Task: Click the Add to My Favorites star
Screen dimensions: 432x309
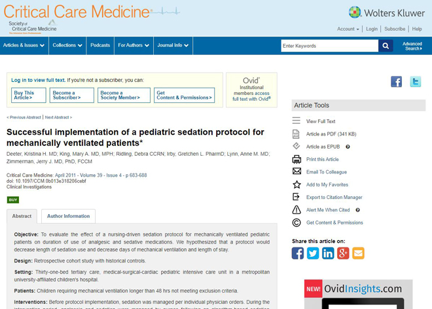Action: click(x=297, y=185)
